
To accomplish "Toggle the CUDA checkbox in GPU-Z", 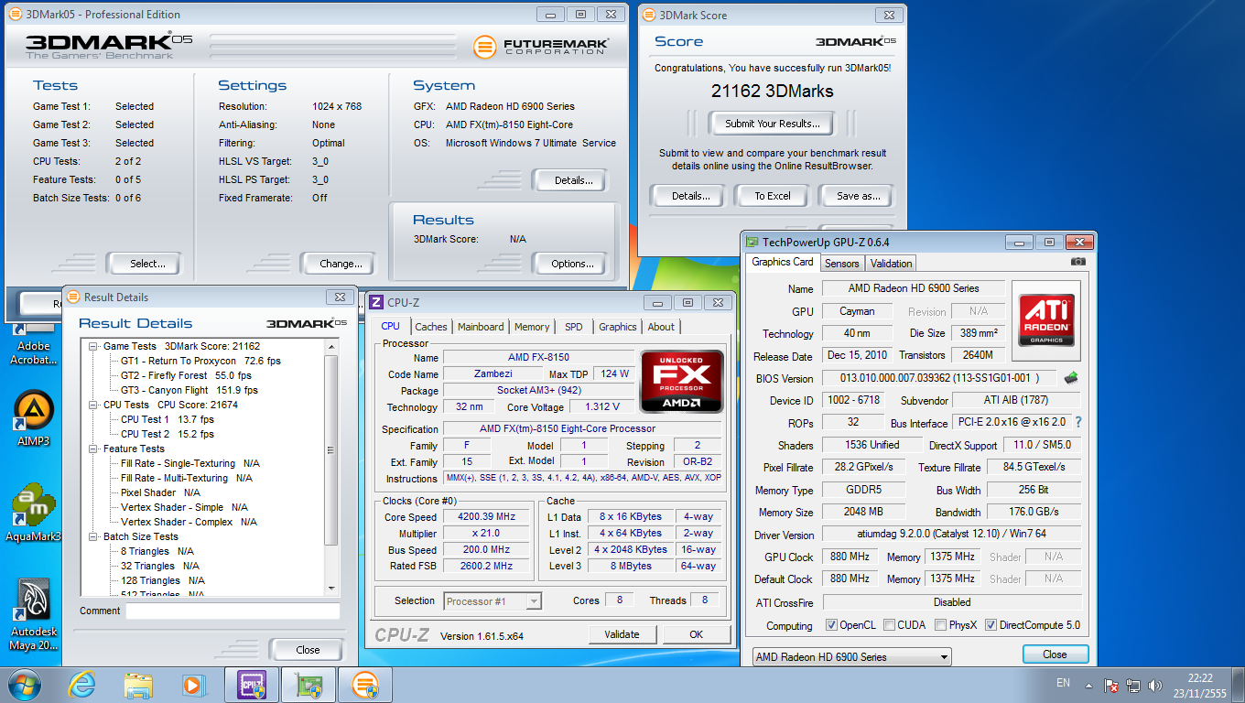I will click(x=889, y=625).
